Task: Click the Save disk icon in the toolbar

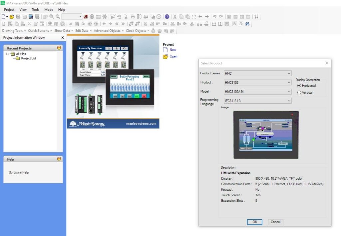Action: pyautogui.click(x=18, y=17)
